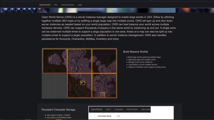
Task: Select 'Split large maps into multiple Zones' bullet
Action: [x=142, y=60]
